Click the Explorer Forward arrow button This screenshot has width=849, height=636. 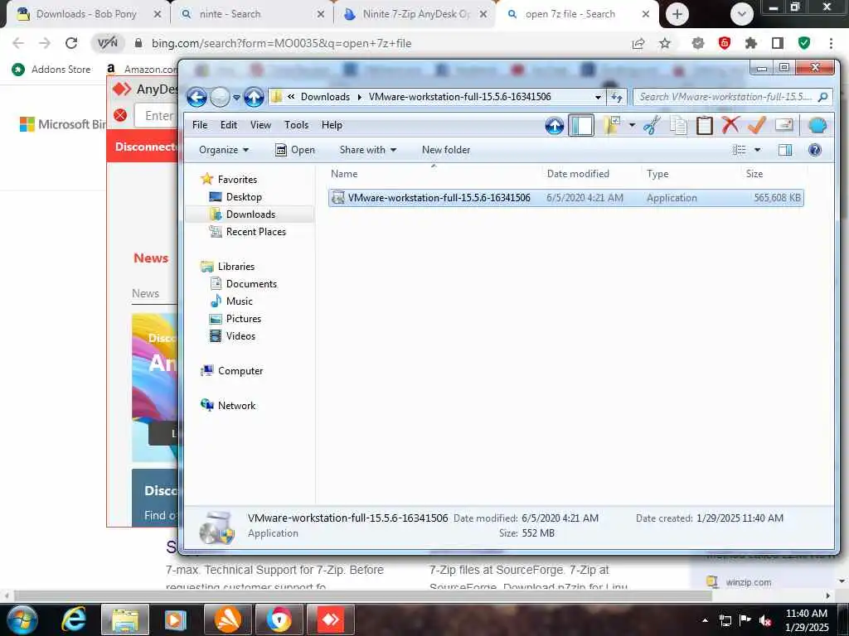coord(220,98)
